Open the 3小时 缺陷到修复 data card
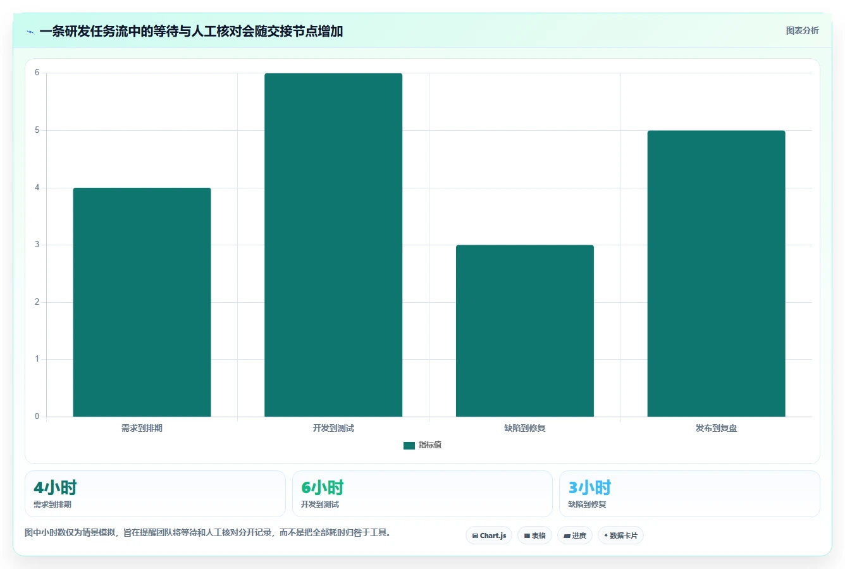Screen dimensions: 845x569 [689, 494]
